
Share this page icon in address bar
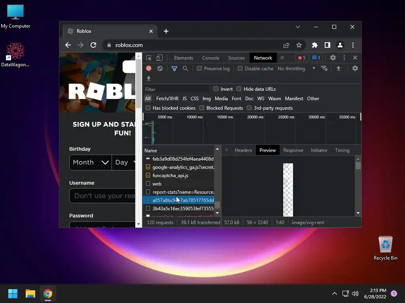click(286, 45)
